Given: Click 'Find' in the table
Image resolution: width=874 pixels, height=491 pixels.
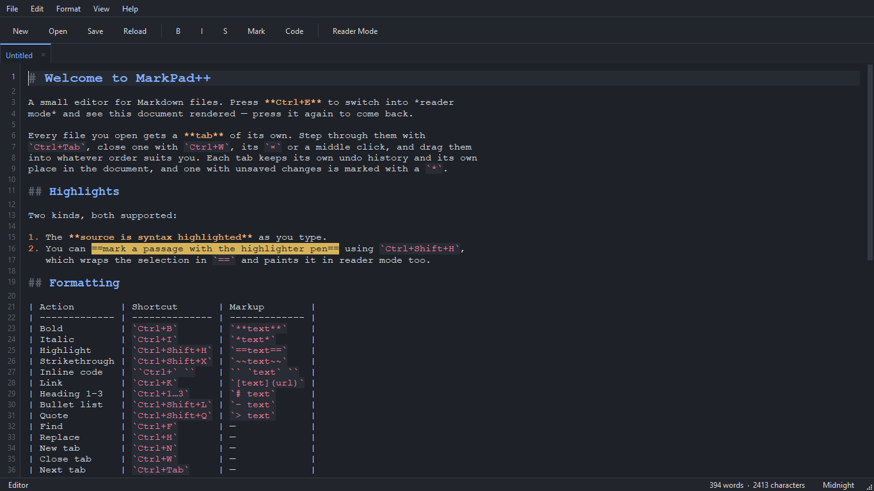Looking at the screenshot, I should 51,426.
